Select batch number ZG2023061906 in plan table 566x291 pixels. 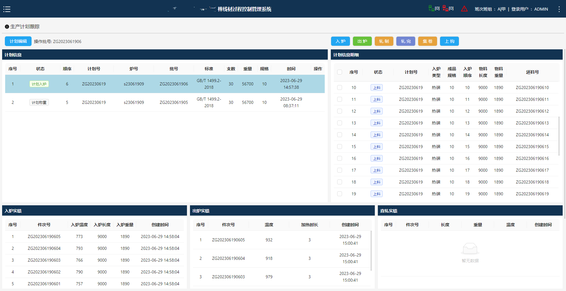174,84
